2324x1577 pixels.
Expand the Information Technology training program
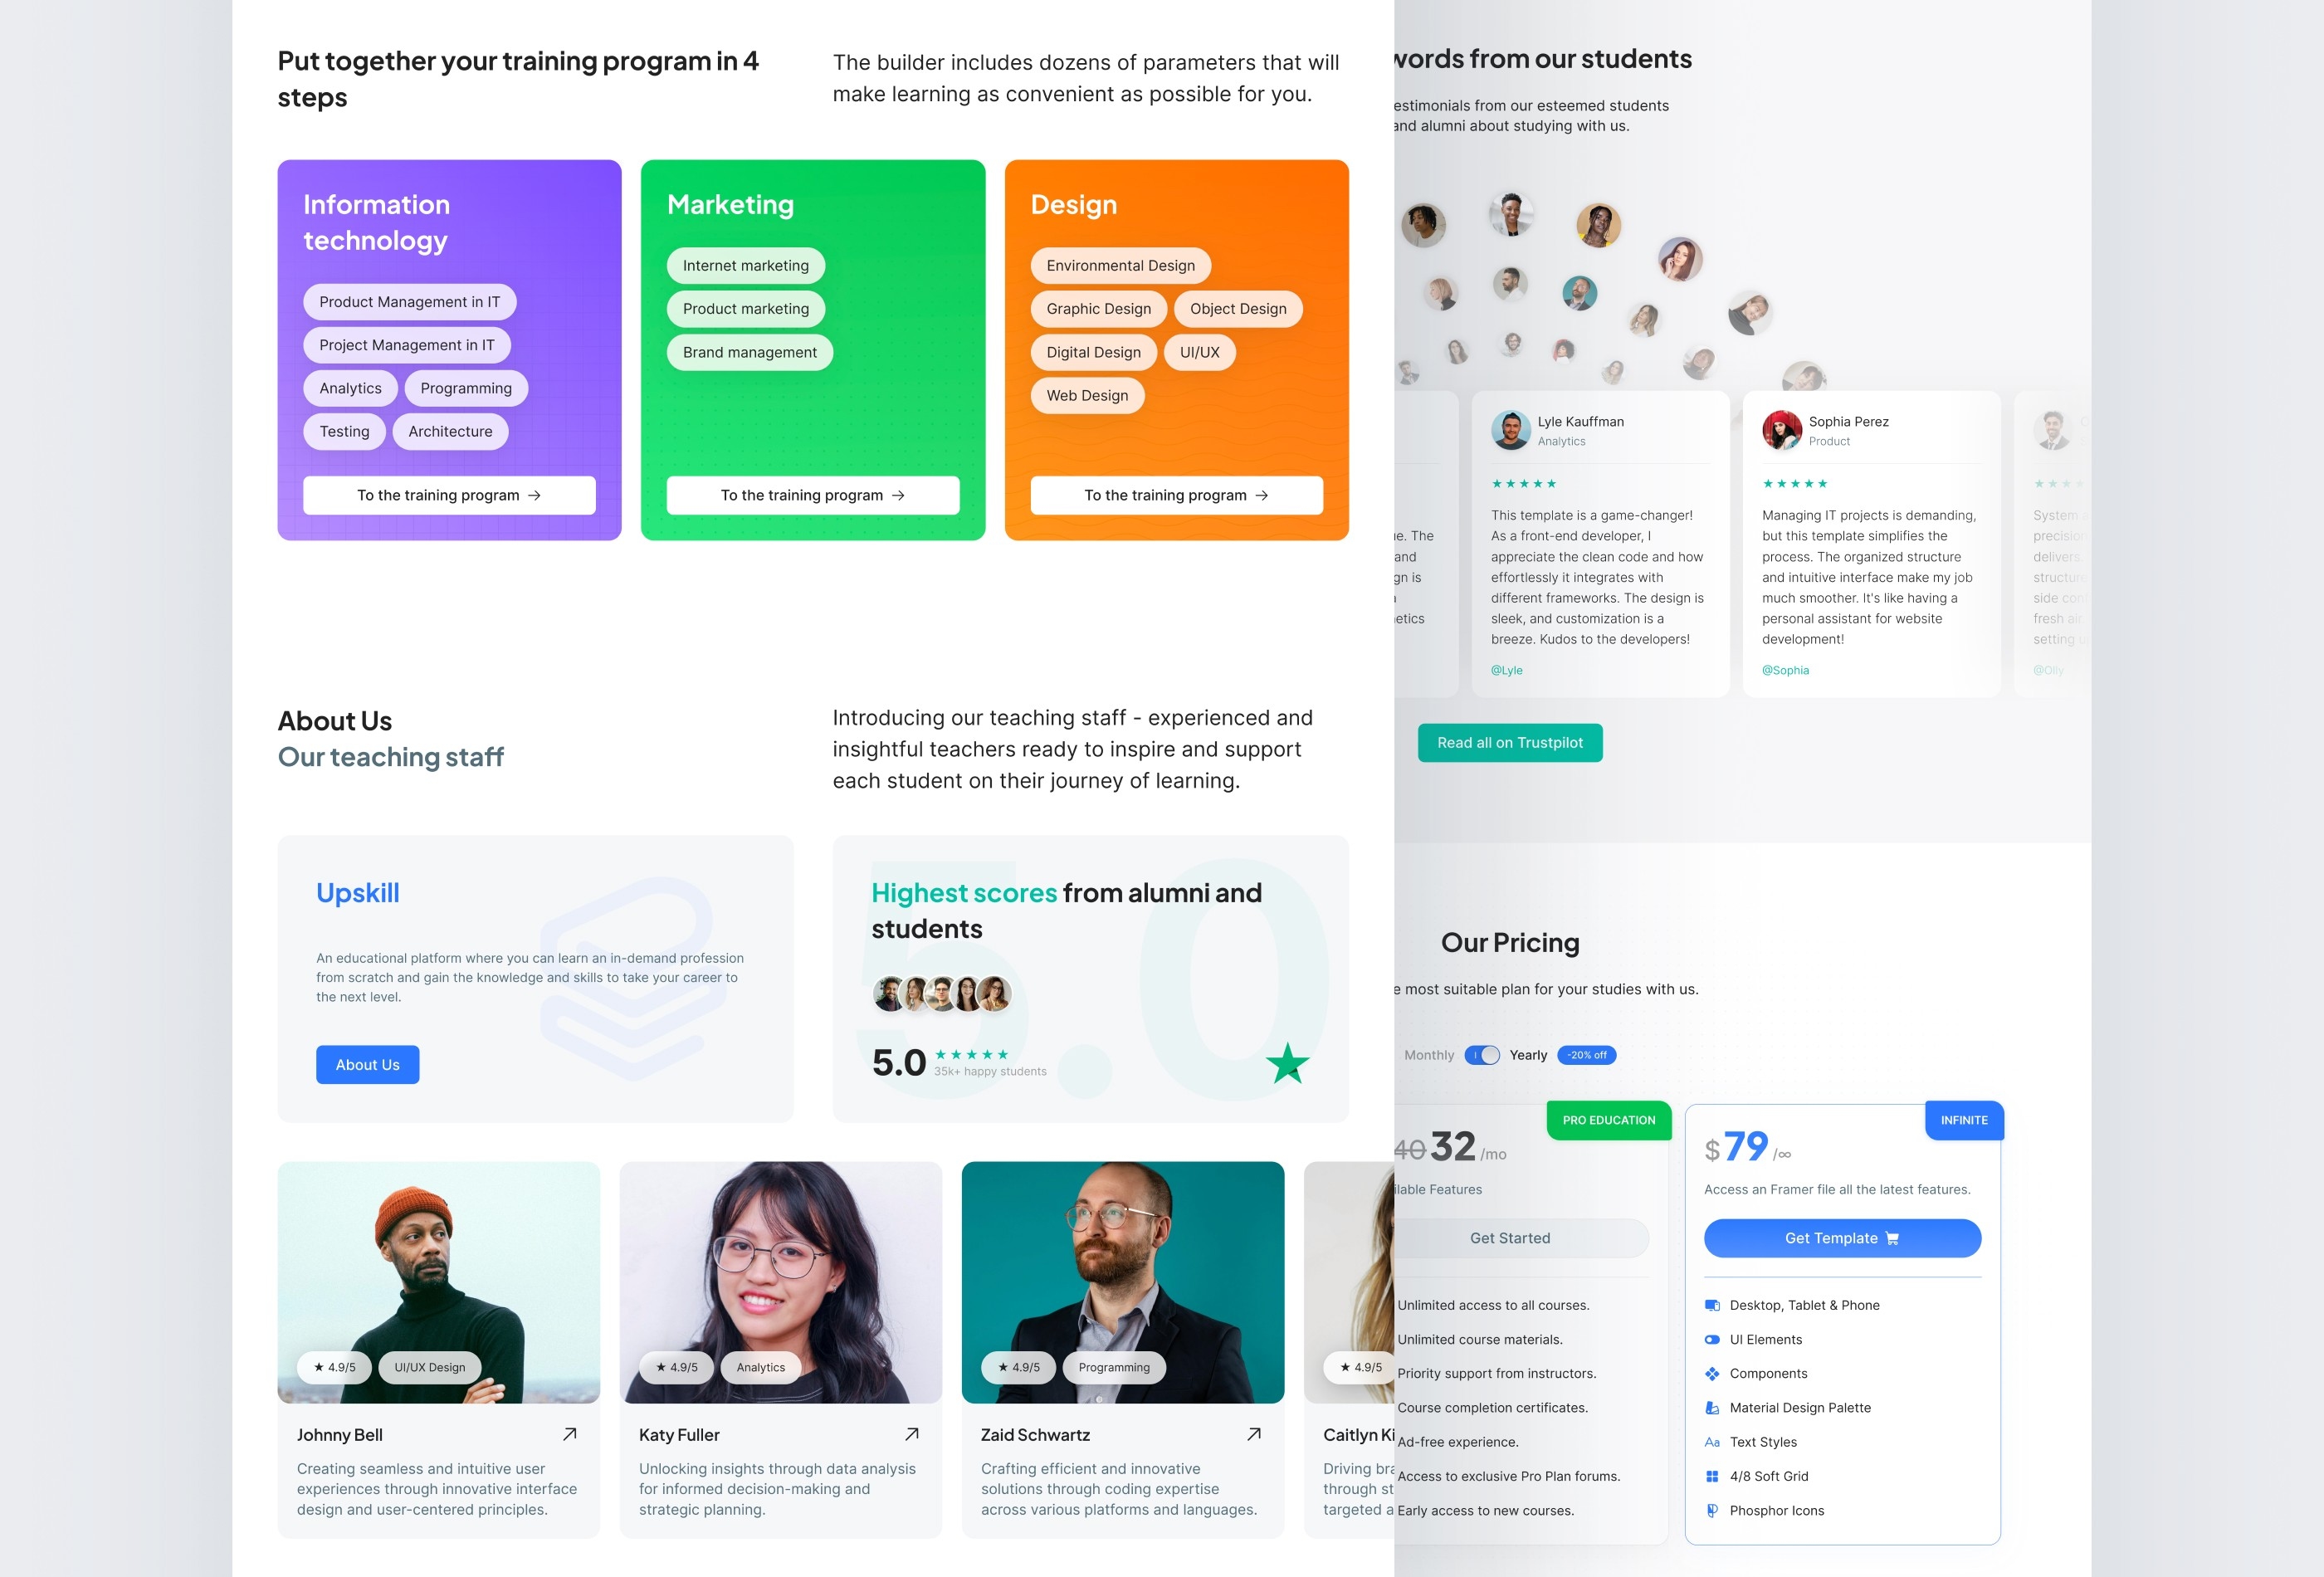448,495
